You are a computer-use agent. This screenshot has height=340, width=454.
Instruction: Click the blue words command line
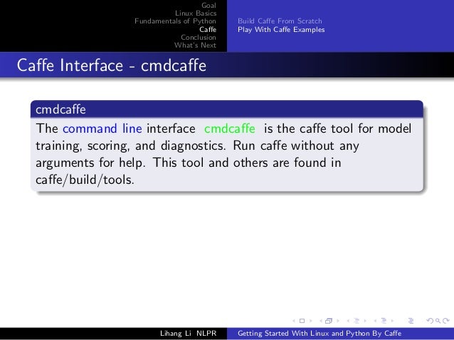tap(102, 128)
